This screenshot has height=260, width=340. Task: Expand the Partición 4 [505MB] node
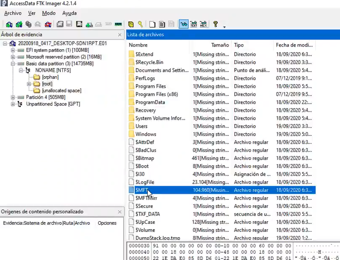point(13,97)
